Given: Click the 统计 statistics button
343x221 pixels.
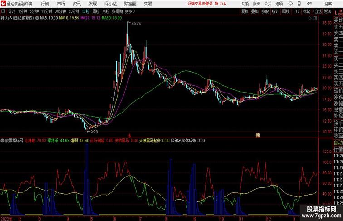Looking at the screenshot, I should coord(275,11).
